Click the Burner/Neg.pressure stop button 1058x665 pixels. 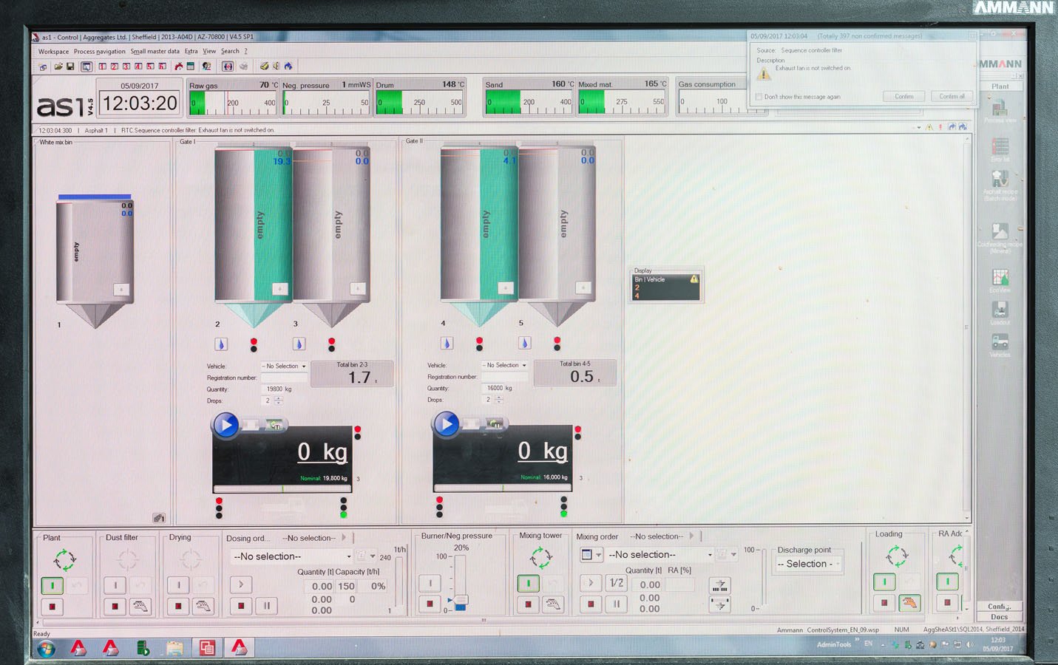tap(430, 604)
